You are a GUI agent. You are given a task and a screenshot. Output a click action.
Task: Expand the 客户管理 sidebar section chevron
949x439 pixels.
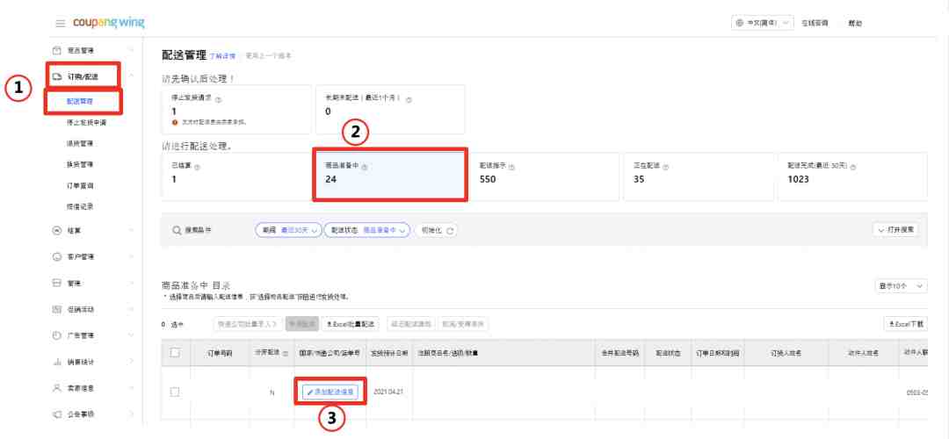pyautogui.click(x=131, y=257)
